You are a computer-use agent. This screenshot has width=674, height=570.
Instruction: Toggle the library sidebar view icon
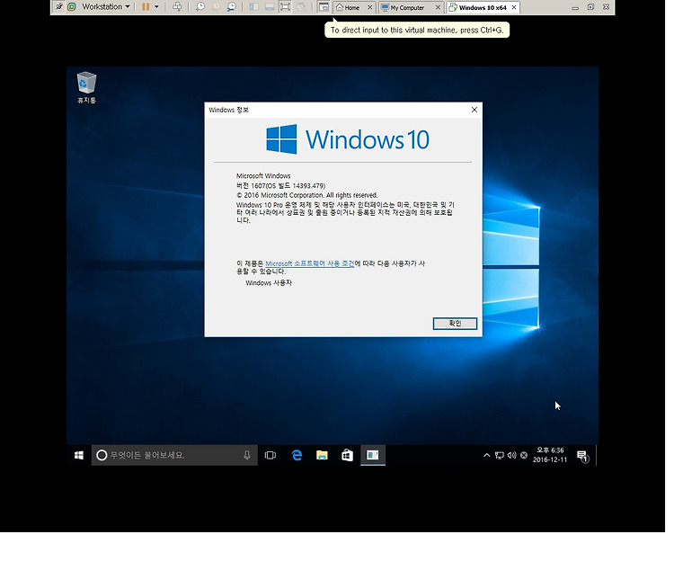(x=254, y=7)
